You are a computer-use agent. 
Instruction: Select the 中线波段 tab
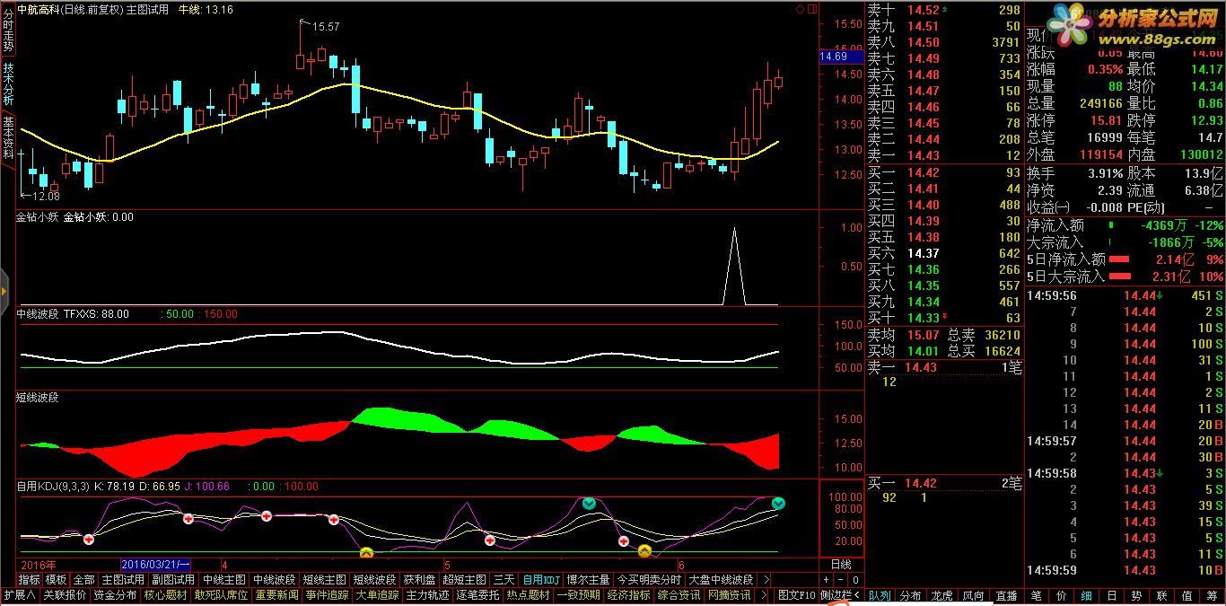pyautogui.click(x=274, y=580)
